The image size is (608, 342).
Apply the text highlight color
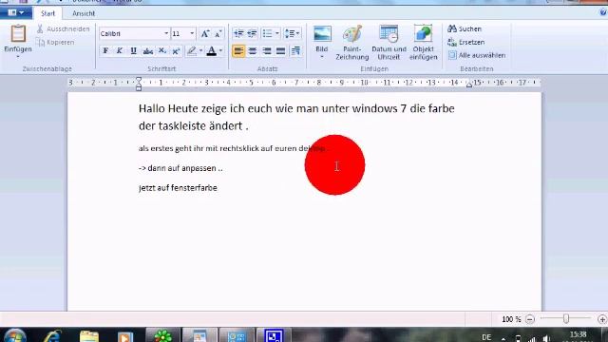192,50
